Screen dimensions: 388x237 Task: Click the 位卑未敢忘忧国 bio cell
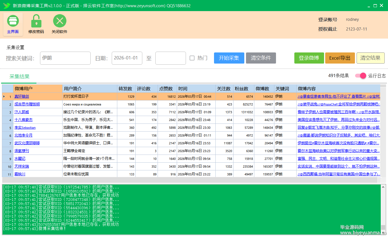click(x=90, y=174)
